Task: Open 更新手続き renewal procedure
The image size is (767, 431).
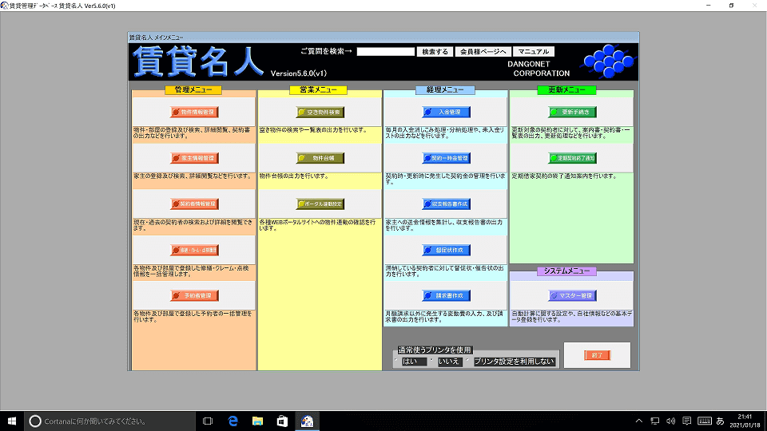Action: pyautogui.click(x=572, y=113)
